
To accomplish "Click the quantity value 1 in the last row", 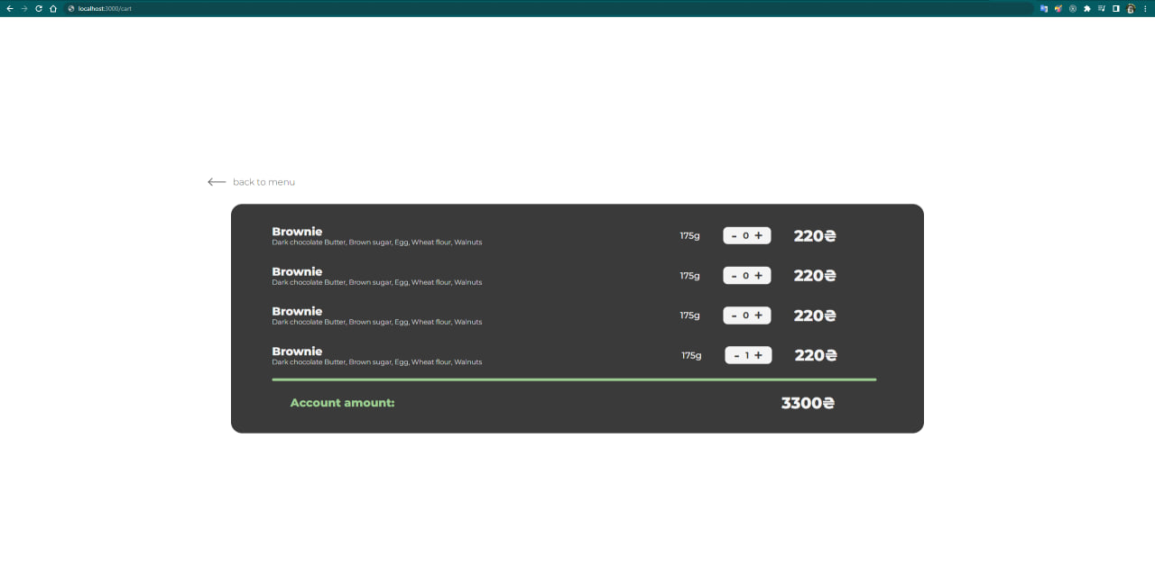I will pos(747,355).
